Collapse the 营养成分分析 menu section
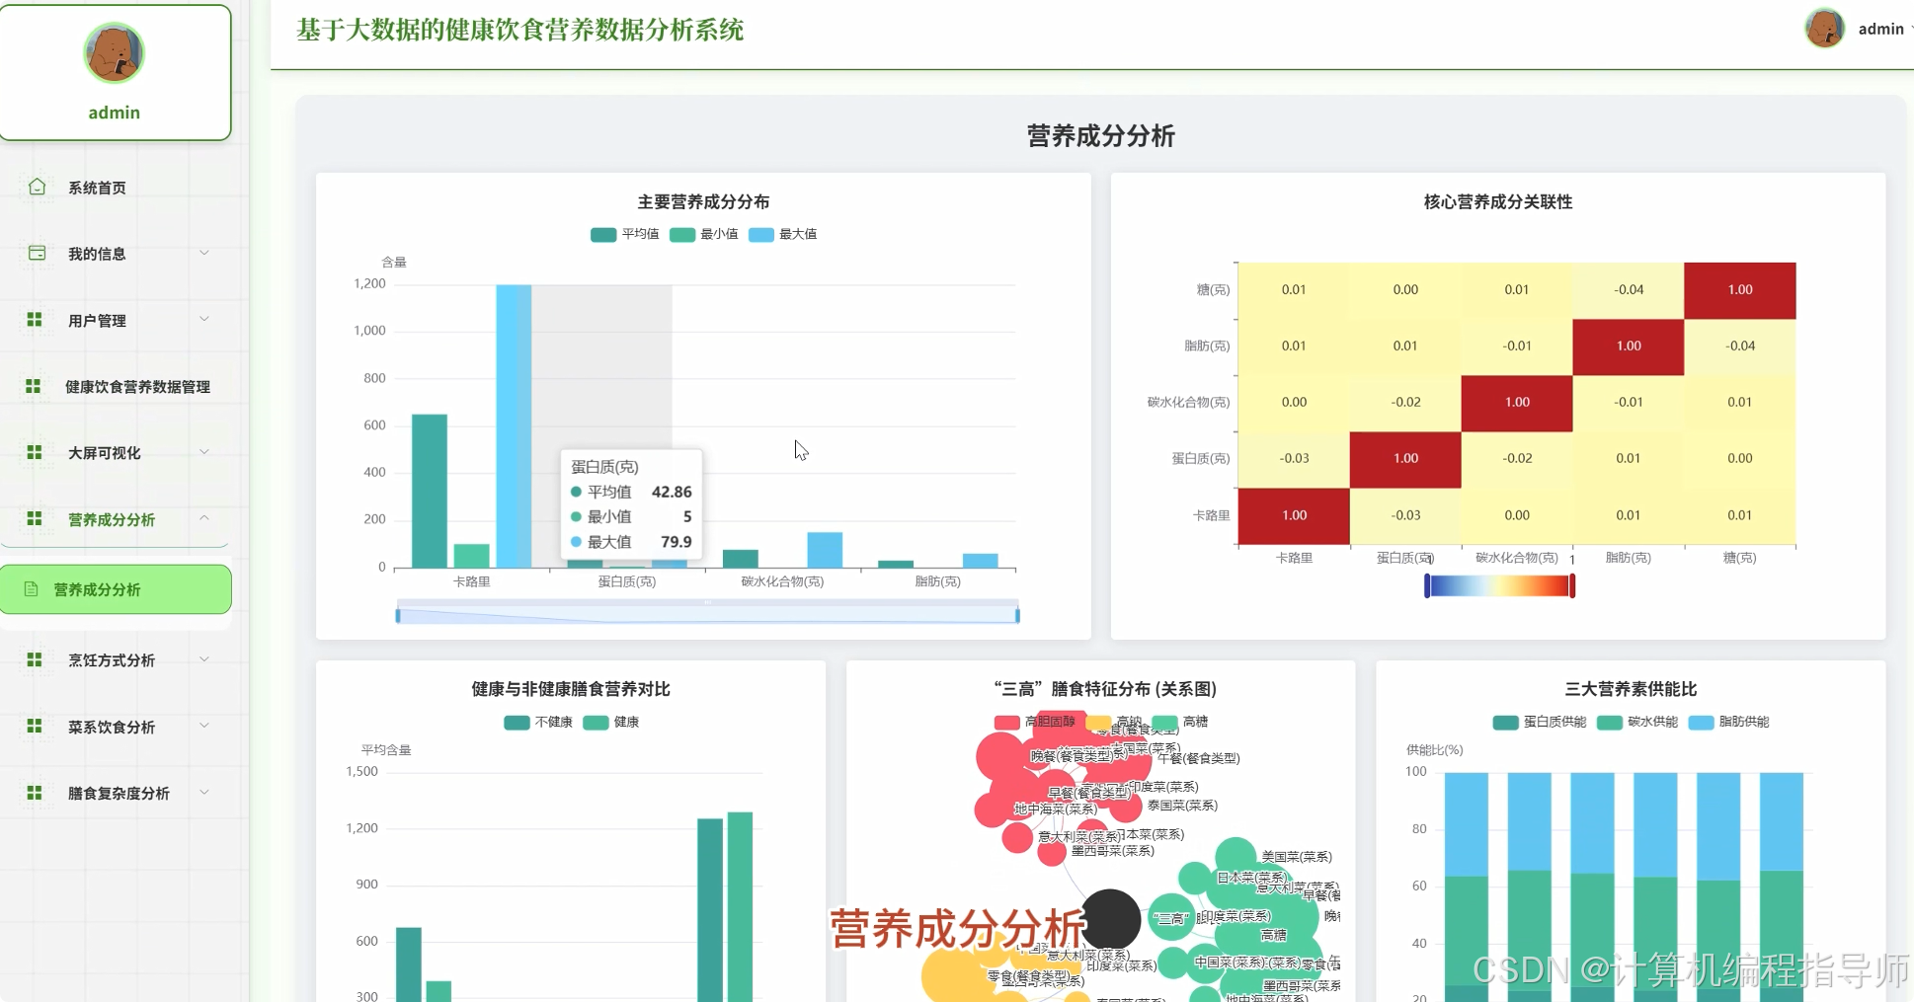 point(204,518)
